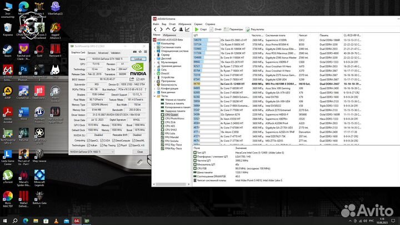Open Lesta Game Center desktop shortcut
This screenshot has width=400, height=225.
click(x=8, y=157)
